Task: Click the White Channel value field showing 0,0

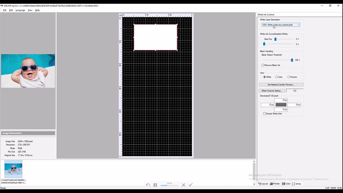Action: [x=295, y=91]
